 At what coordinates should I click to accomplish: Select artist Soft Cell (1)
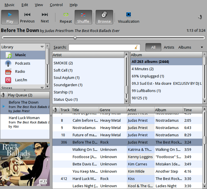coord(88,70)
